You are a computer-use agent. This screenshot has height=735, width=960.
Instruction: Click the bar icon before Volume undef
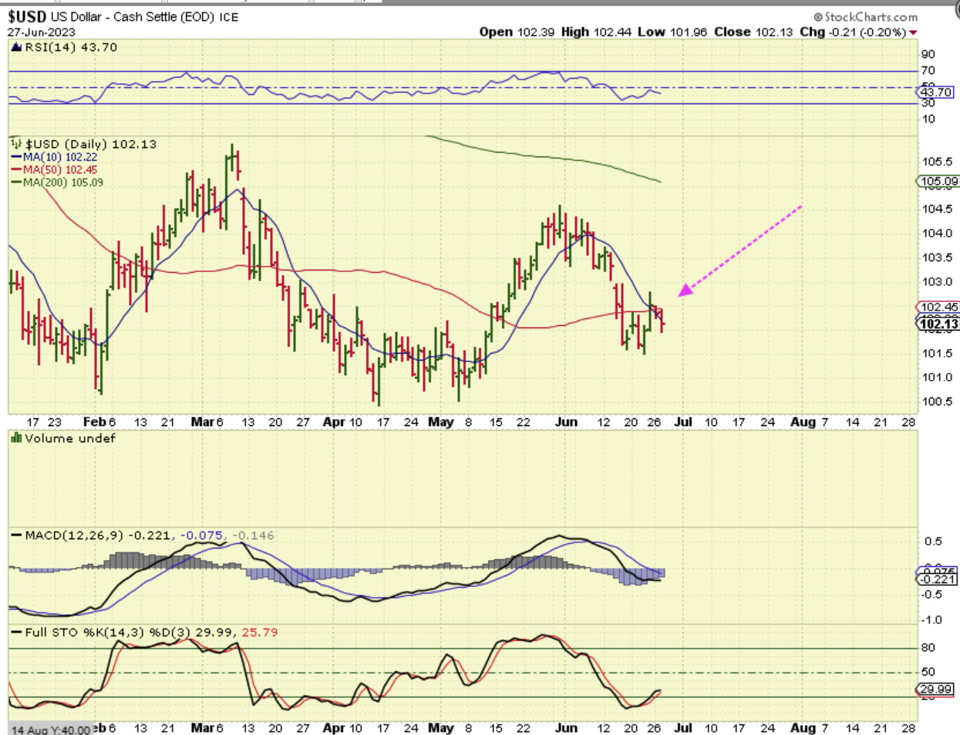pos(16,438)
